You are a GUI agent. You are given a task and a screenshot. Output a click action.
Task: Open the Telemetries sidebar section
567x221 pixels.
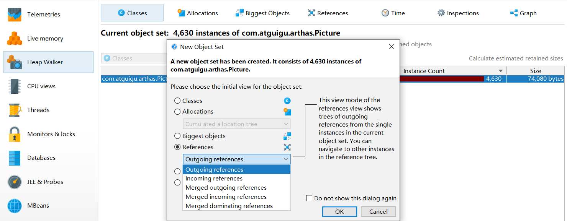click(43, 15)
